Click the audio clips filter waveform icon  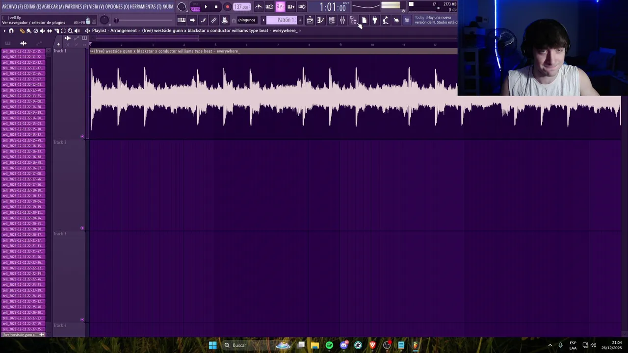[x=23, y=43]
